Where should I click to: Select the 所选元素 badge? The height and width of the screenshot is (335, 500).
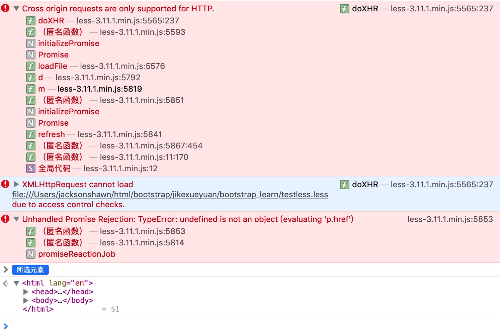click(30, 270)
